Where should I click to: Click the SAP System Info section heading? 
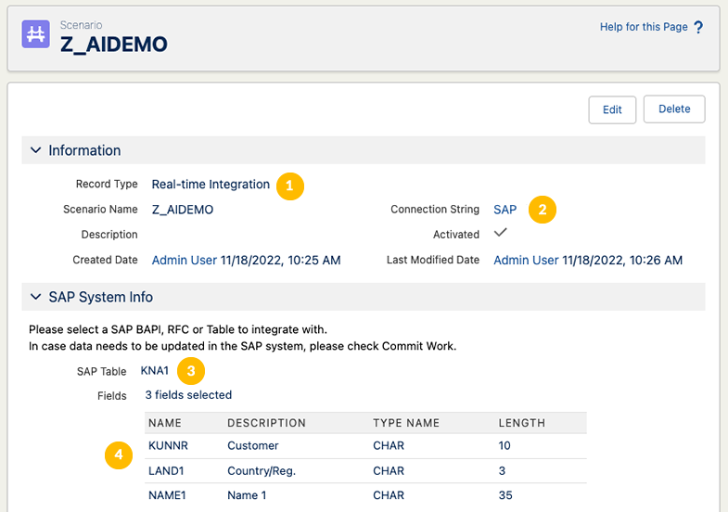pos(101,297)
